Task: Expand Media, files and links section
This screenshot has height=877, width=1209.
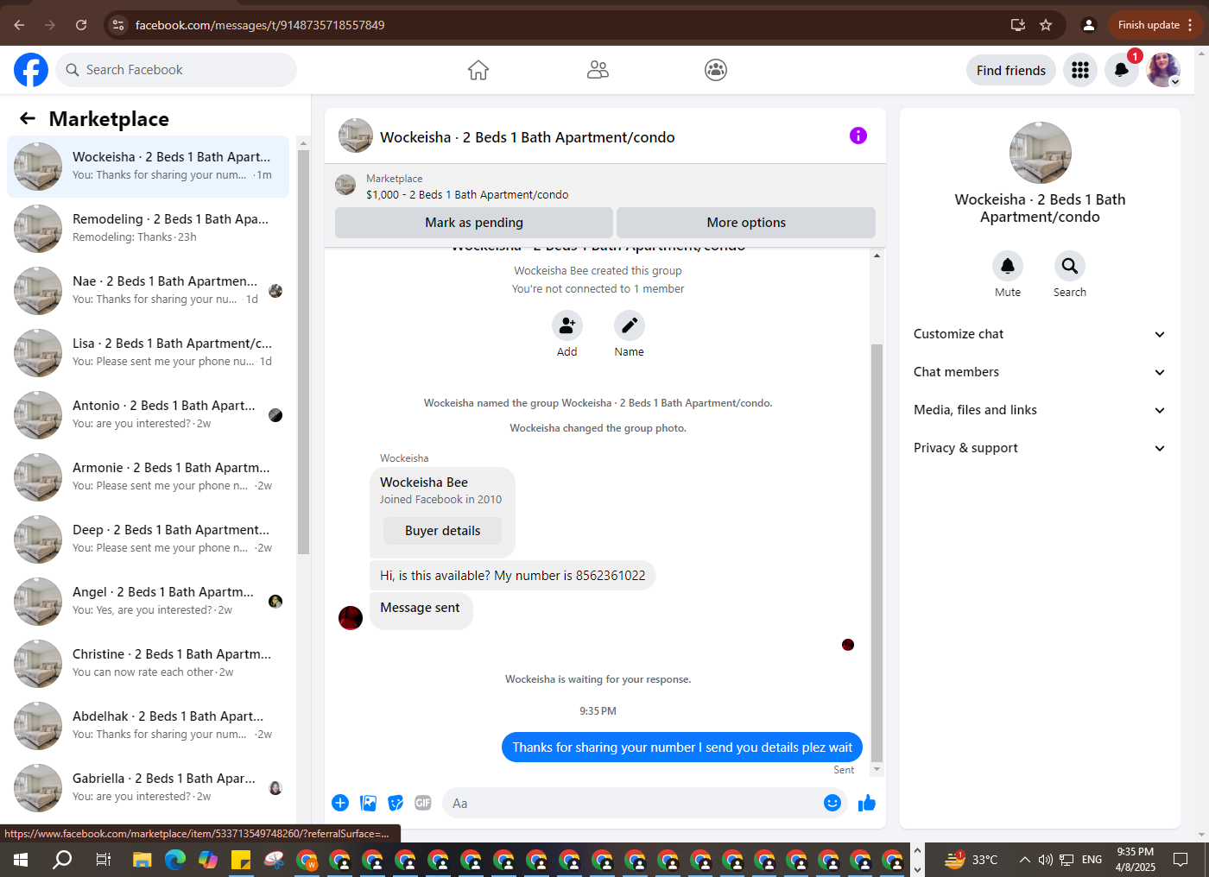Action: [1040, 410]
